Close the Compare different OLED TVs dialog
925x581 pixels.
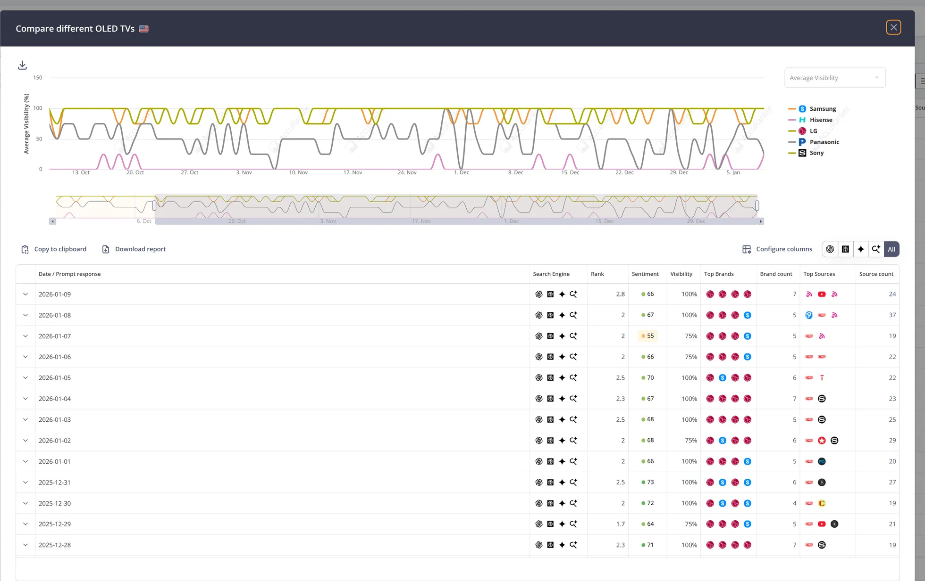click(x=893, y=27)
